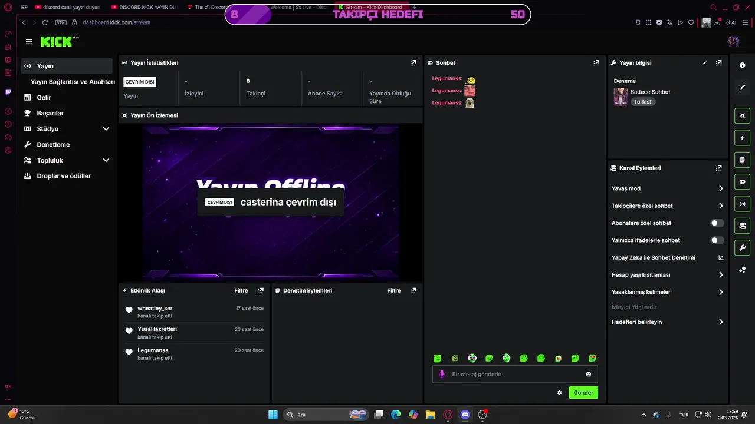755x424 pixels.
Task: Open the Yasaklanmış kelimeler chevron
Action: (721, 292)
